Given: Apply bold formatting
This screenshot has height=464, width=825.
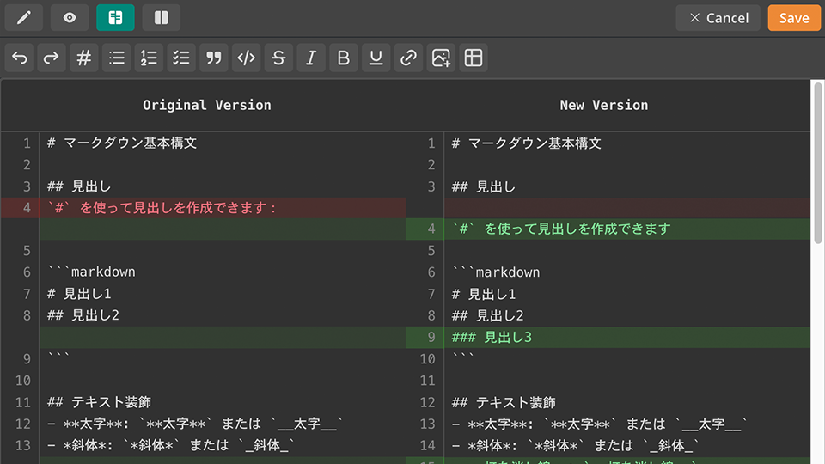Looking at the screenshot, I should (x=344, y=58).
